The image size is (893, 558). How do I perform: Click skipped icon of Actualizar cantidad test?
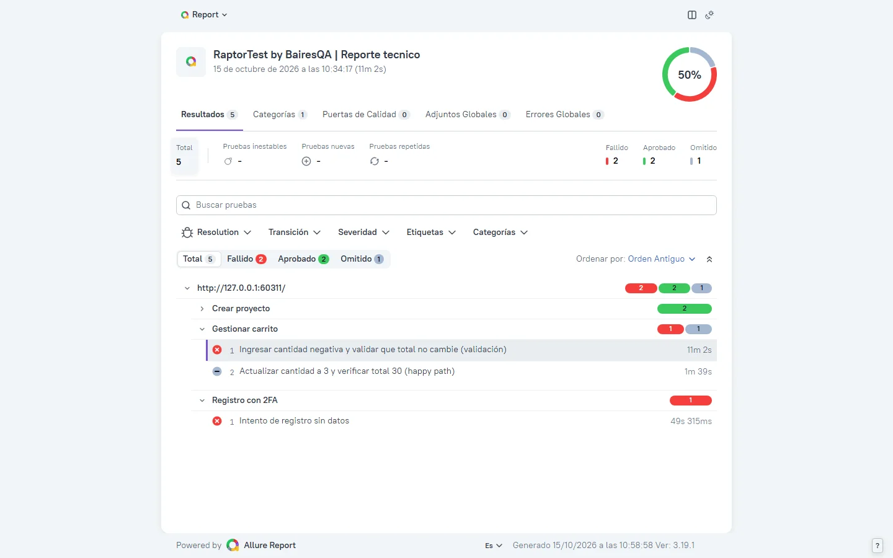click(217, 371)
